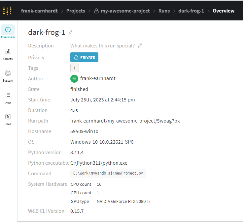Go to frank-earnhardt breadcrumb
The height and width of the screenshot is (222, 243).
(39, 11)
